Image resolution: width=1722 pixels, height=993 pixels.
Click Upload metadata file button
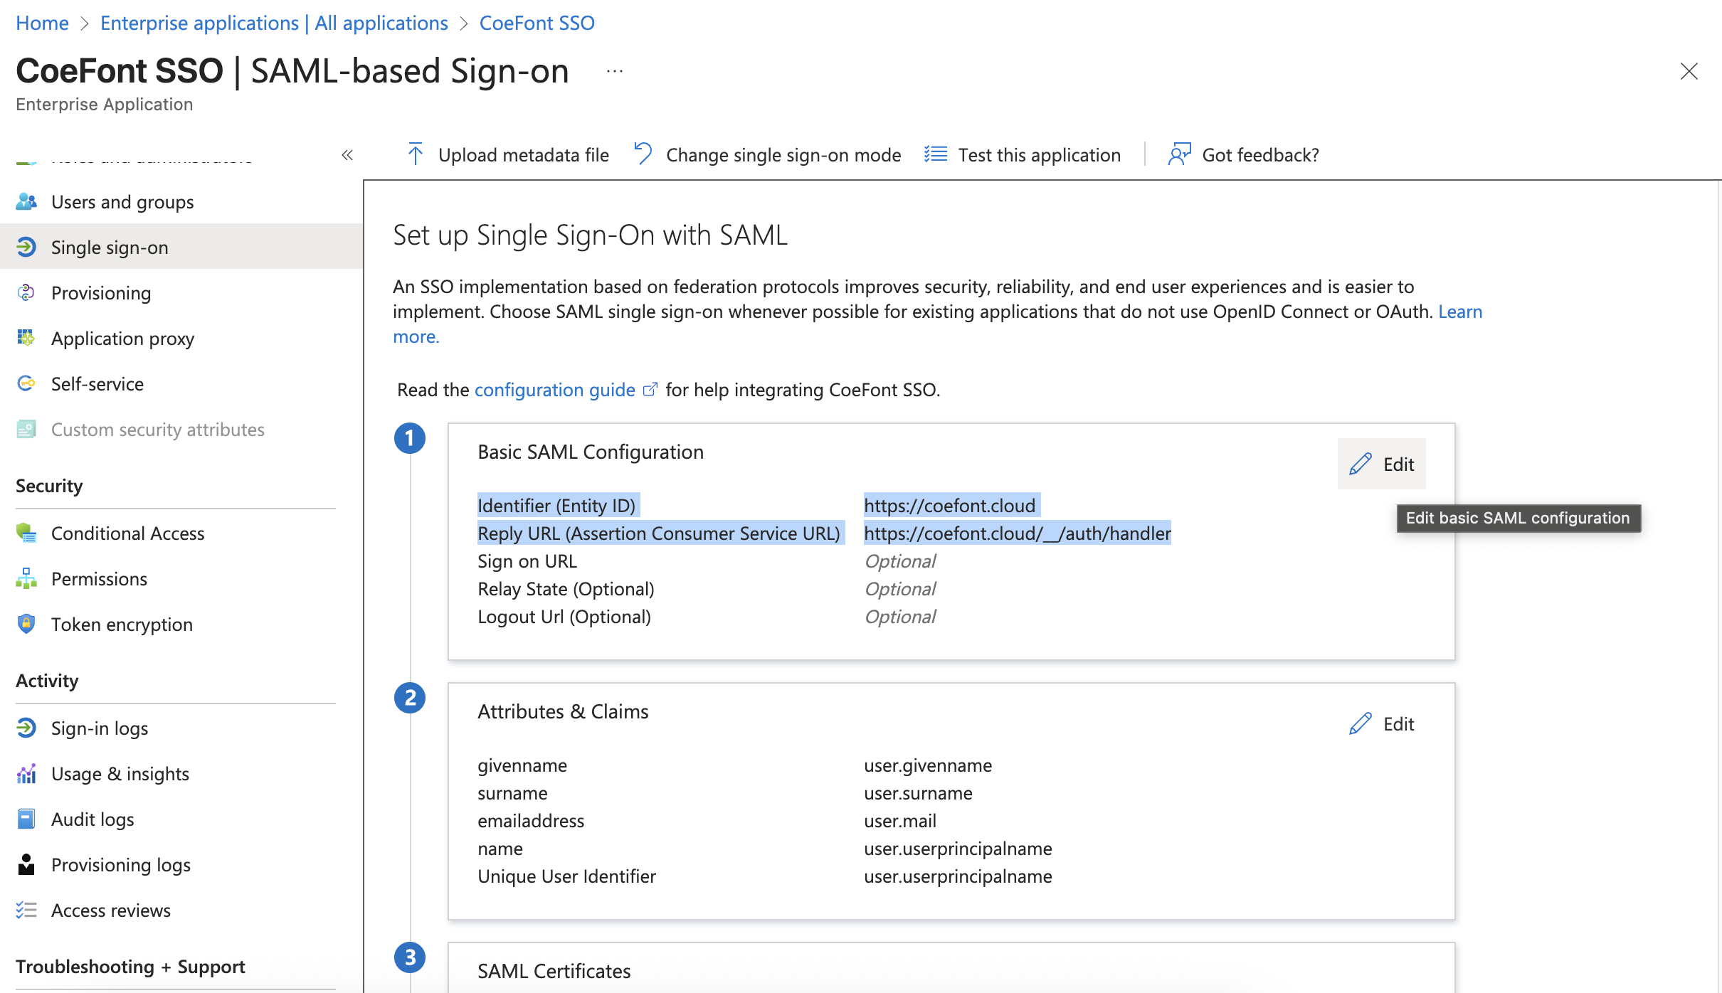507,155
